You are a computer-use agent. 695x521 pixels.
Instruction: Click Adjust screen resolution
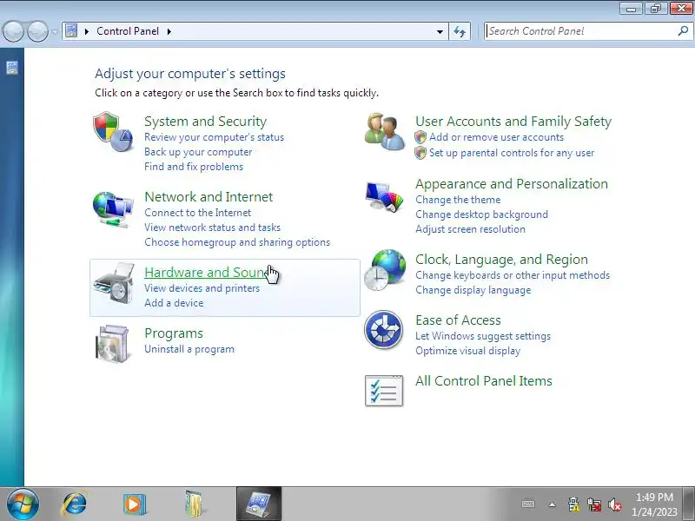(x=470, y=229)
